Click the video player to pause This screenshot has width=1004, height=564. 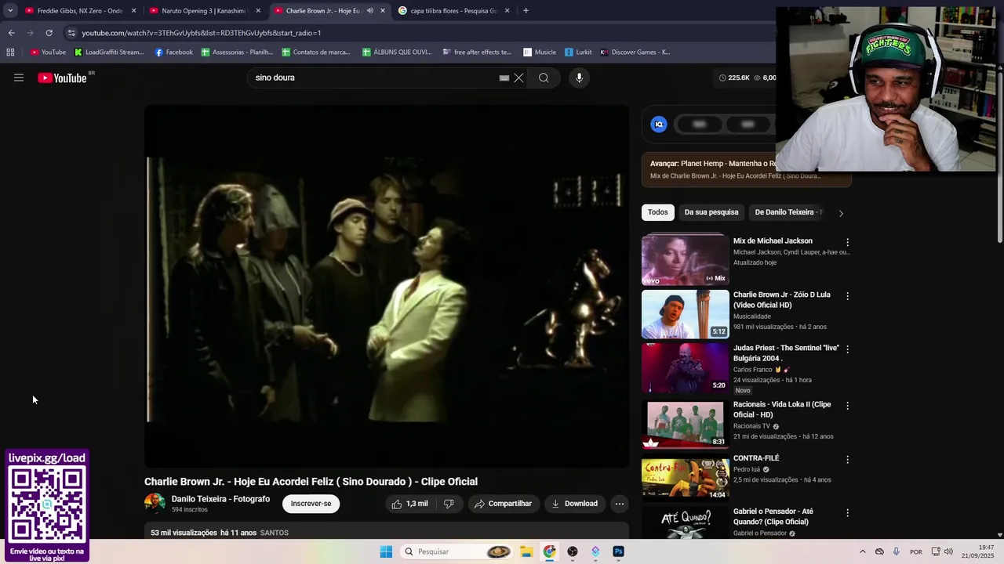click(387, 287)
